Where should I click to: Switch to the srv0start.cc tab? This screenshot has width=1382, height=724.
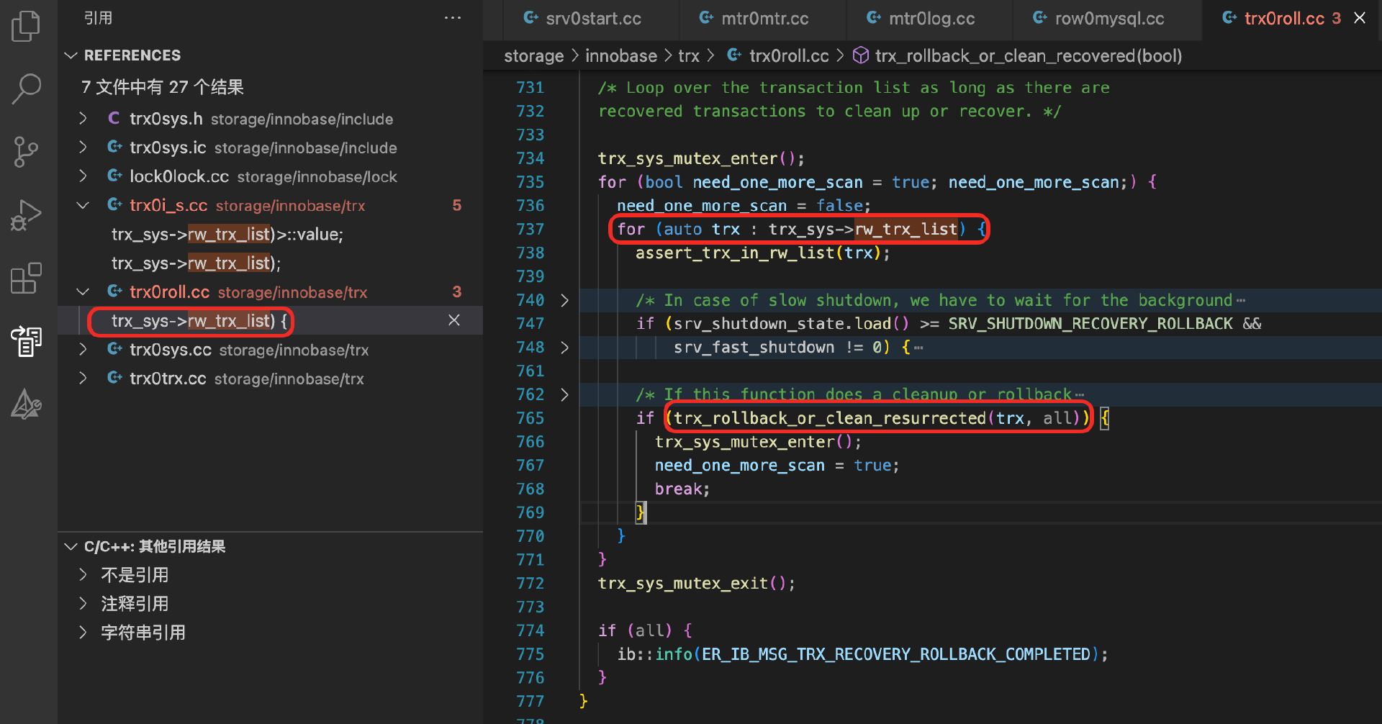pyautogui.click(x=592, y=19)
